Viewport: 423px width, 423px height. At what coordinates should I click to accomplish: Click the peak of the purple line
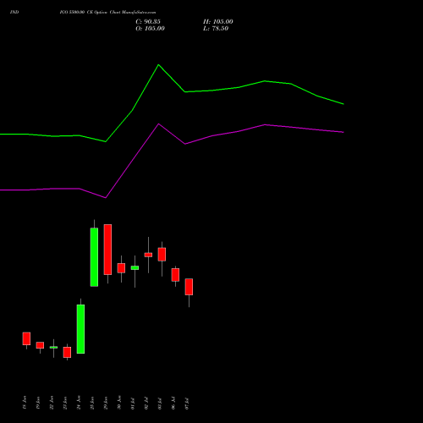click(x=158, y=124)
